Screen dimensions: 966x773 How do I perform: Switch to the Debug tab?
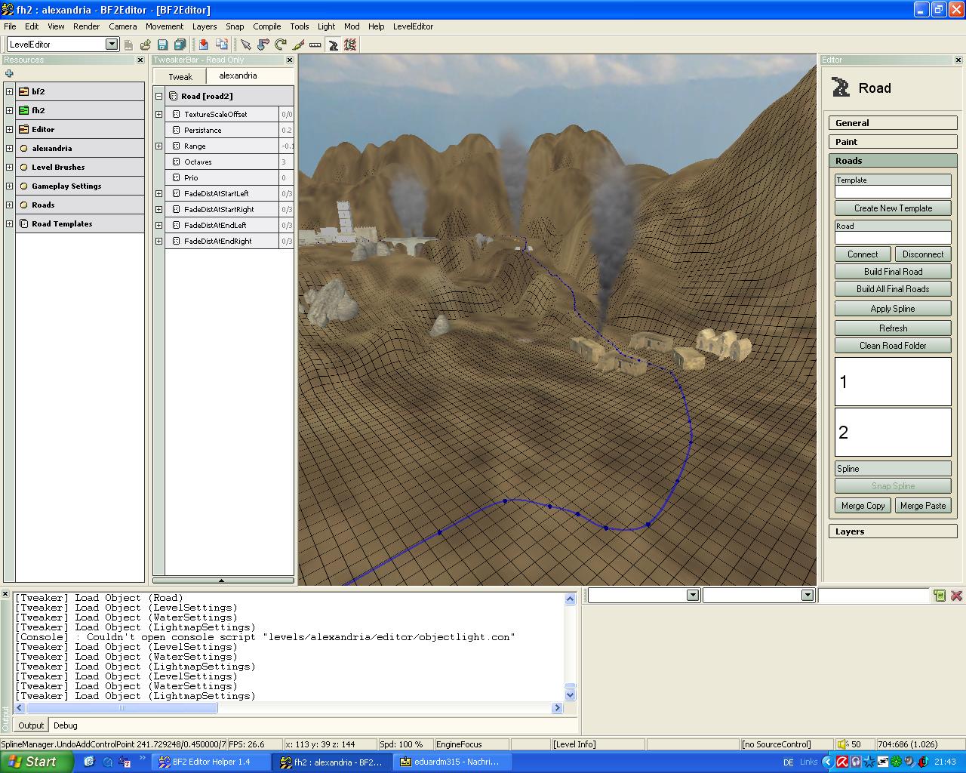coord(66,725)
